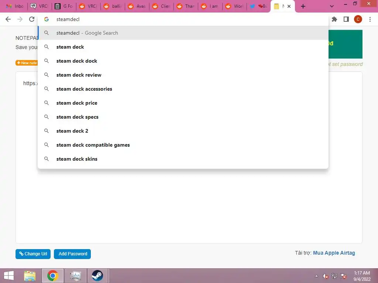
Task: Click the orange New note button
Action: [x=27, y=63]
